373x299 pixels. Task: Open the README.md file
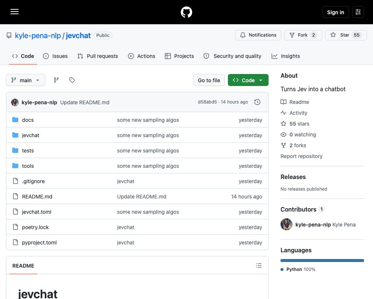(x=37, y=197)
